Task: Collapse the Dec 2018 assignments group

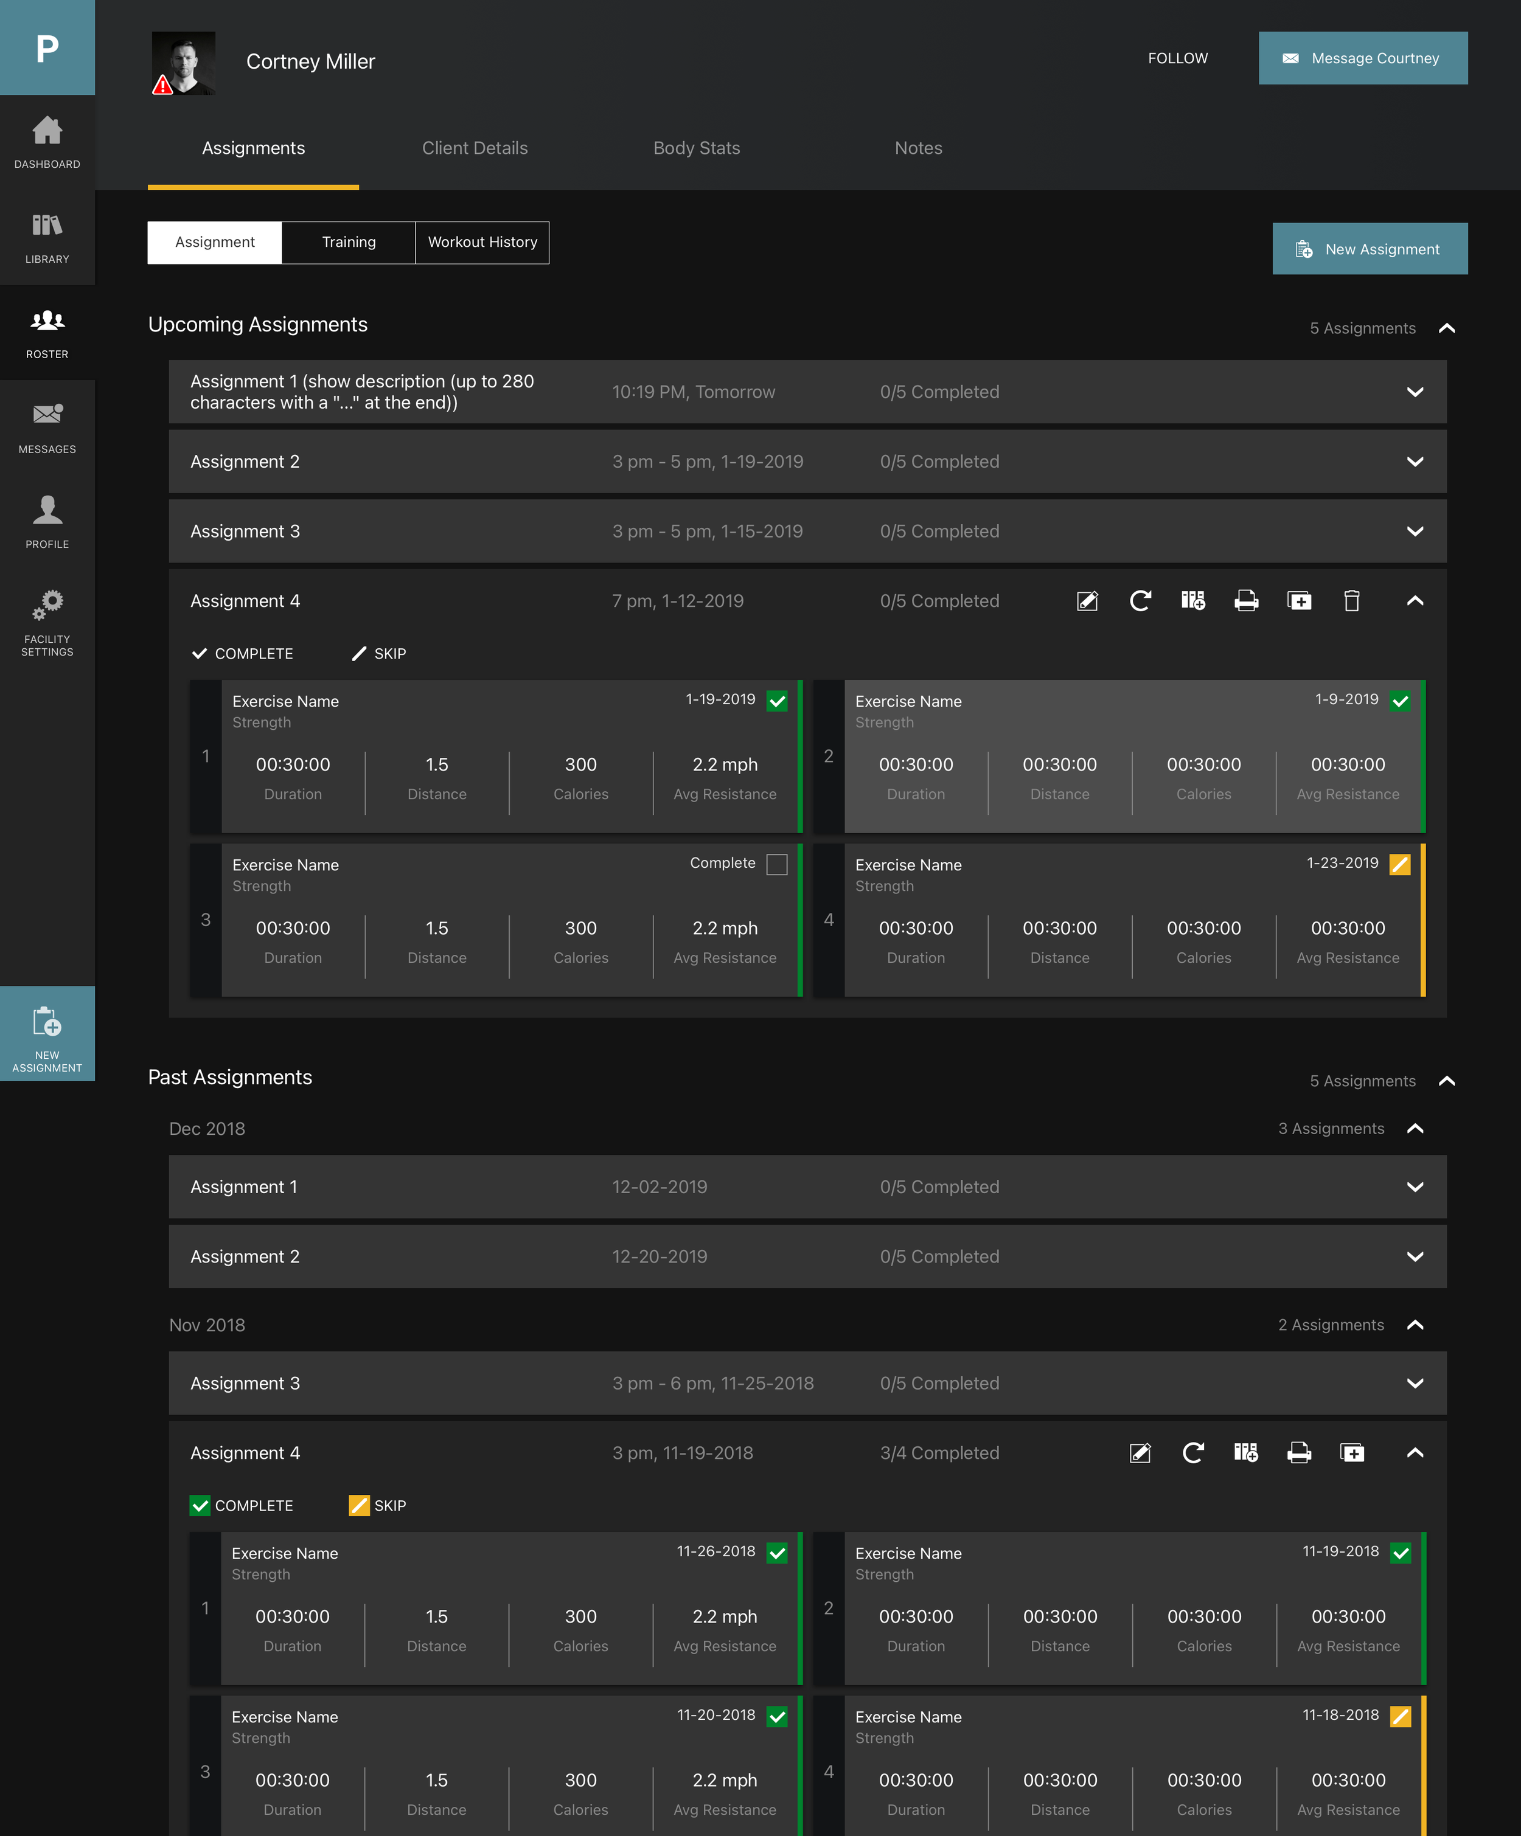Action: point(1415,1129)
